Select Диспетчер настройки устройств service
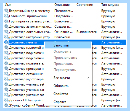 click(x=31, y=37)
